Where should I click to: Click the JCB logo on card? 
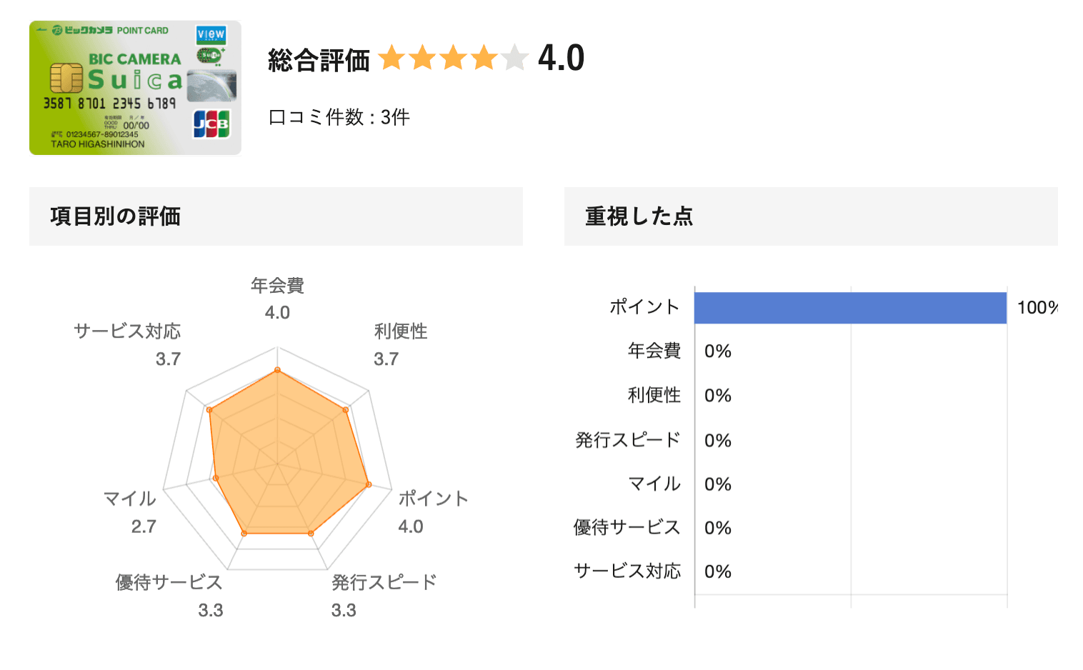[211, 124]
